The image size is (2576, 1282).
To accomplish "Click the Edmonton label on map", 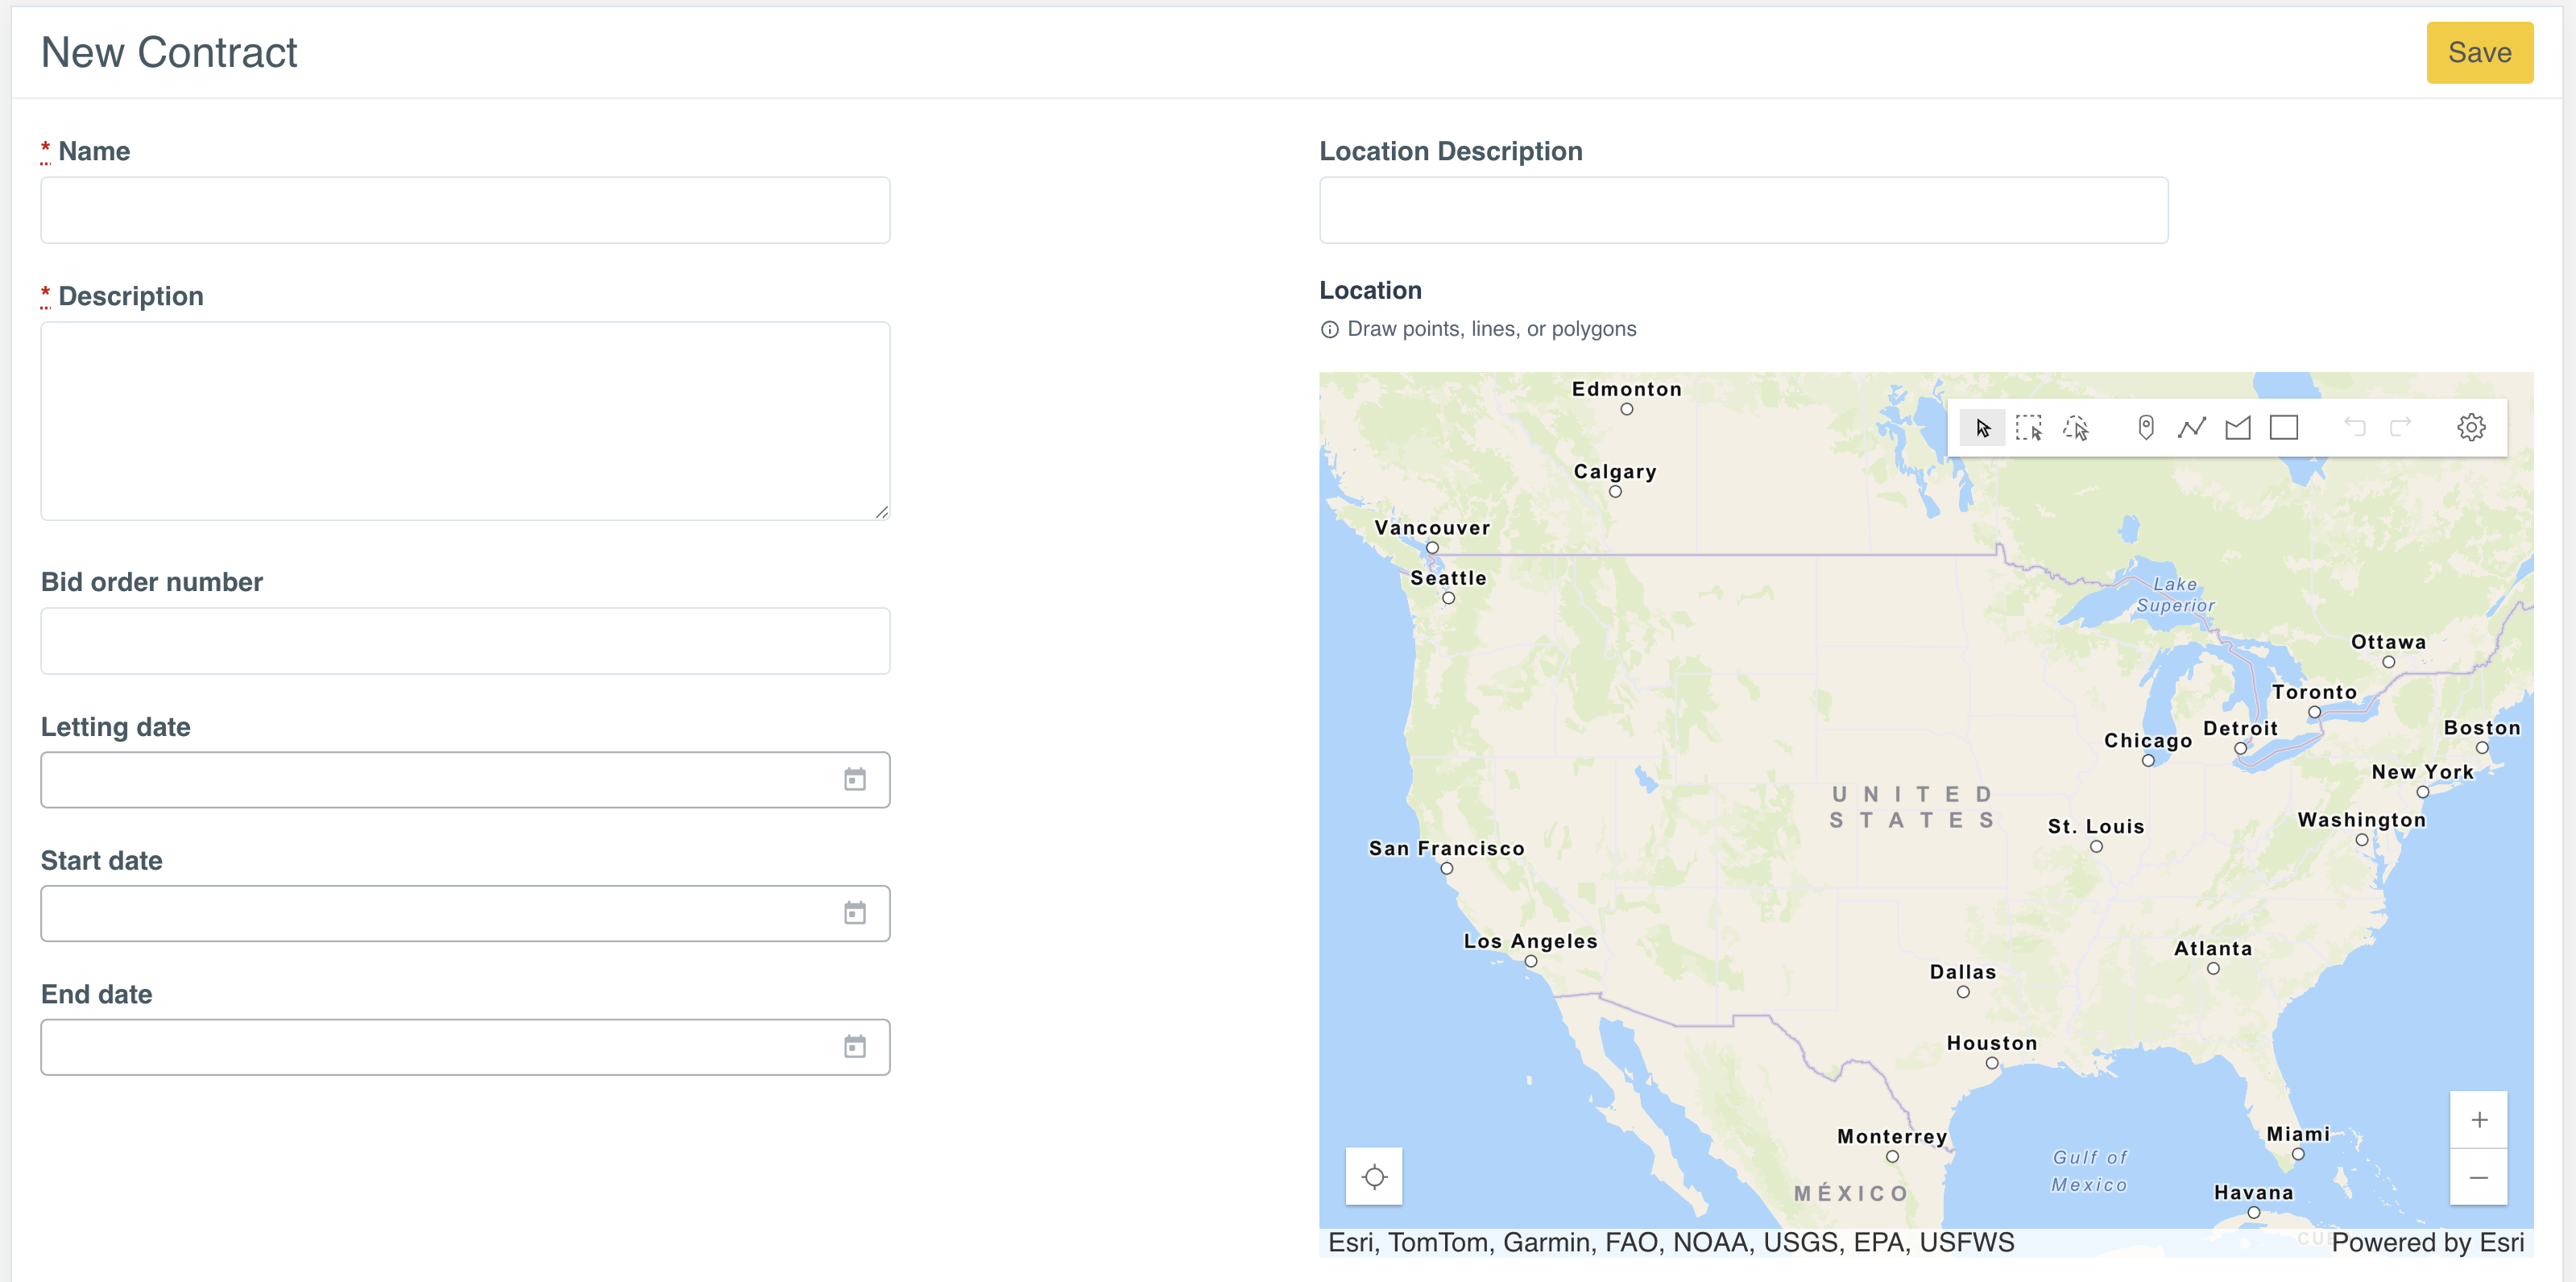I will 1627,389.
